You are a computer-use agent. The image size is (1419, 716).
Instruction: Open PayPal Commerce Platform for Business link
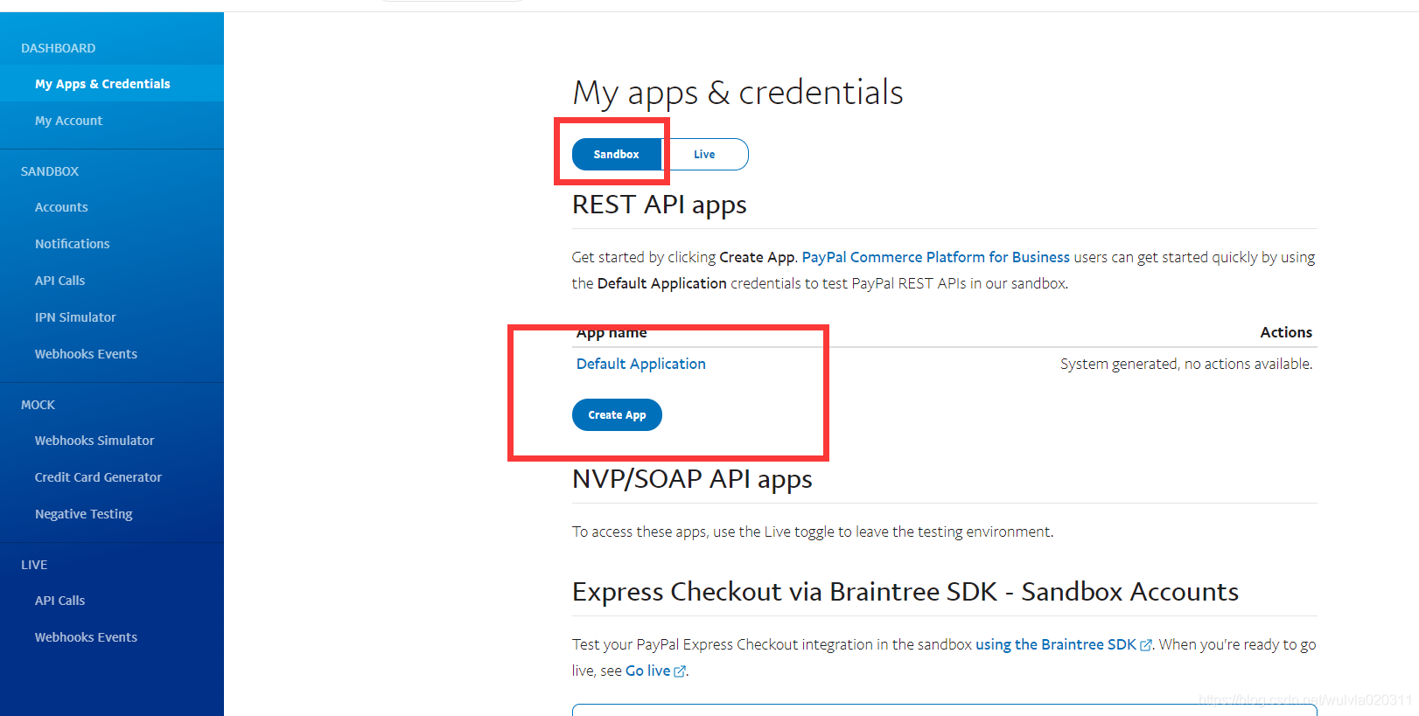point(935,257)
